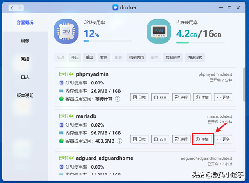Minimize the docker window

pyautogui.click(x=221, y=8)
